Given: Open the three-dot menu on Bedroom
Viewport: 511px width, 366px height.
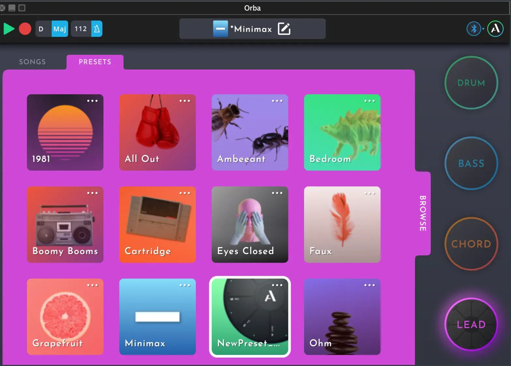Looking at the screenshot, I should click(x=370, y=101).
